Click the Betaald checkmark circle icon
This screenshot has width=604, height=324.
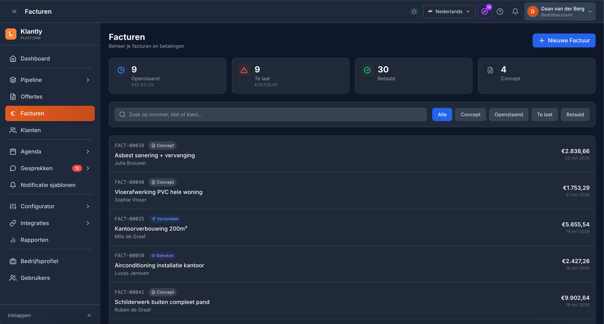point(367,70)
